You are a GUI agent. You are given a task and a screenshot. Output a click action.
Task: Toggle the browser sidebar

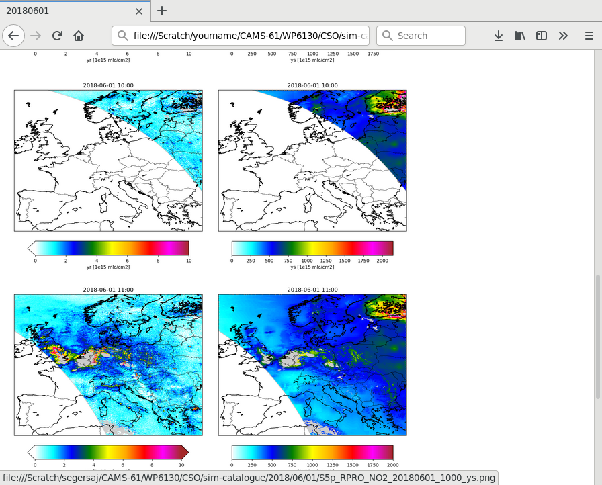pos(542,36)
